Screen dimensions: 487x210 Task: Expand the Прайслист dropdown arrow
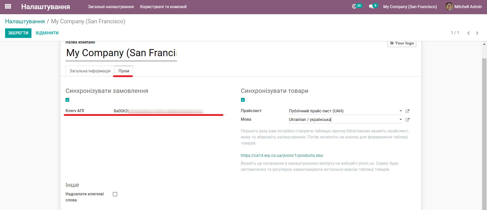point(401,111)
